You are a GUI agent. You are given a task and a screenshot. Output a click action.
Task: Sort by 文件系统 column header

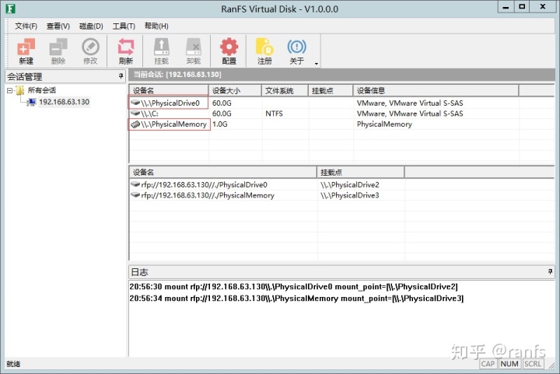[x=285, y=91]
